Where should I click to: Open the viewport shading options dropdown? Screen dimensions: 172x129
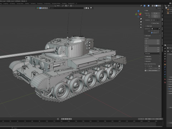pyautogui.click(x=162, y=6)
